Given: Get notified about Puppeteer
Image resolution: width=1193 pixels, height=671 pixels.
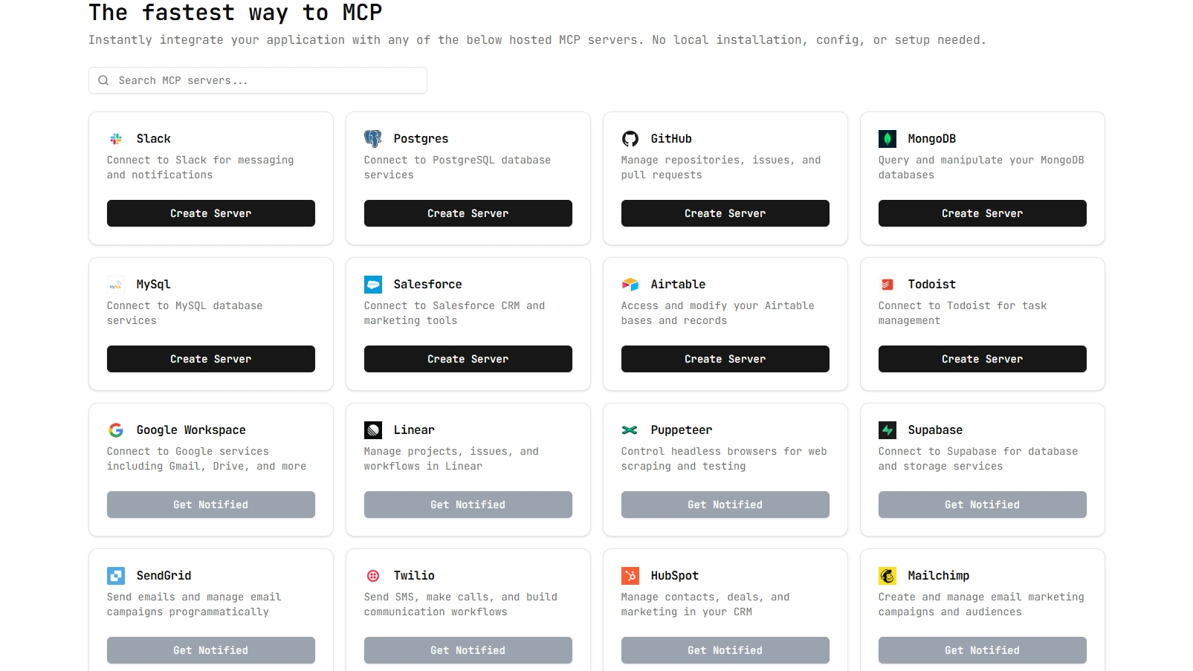Looking at the screenshot, I should point(725,505).
